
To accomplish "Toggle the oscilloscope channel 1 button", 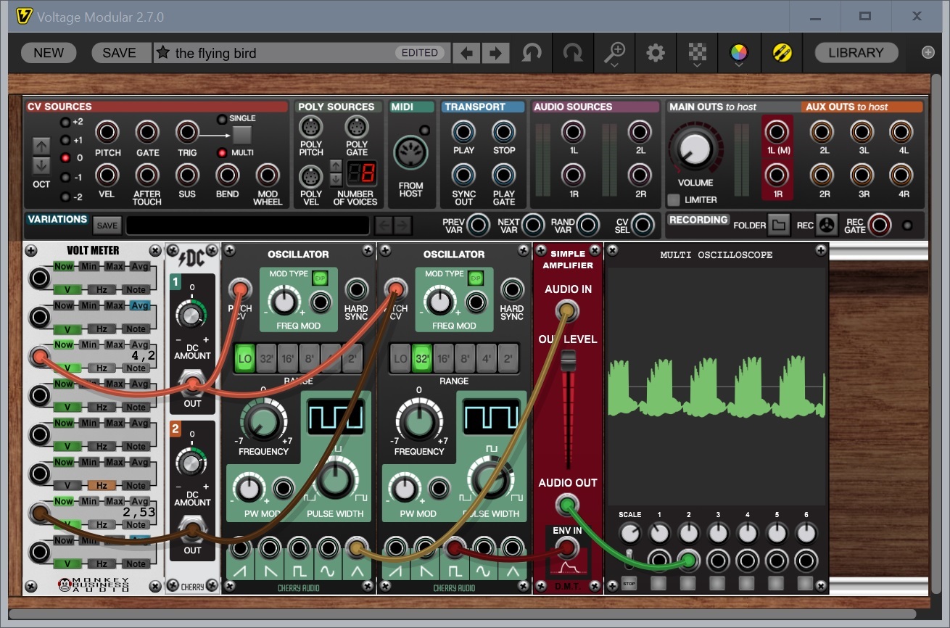I will pyautogui.click(x=658, y=582).
